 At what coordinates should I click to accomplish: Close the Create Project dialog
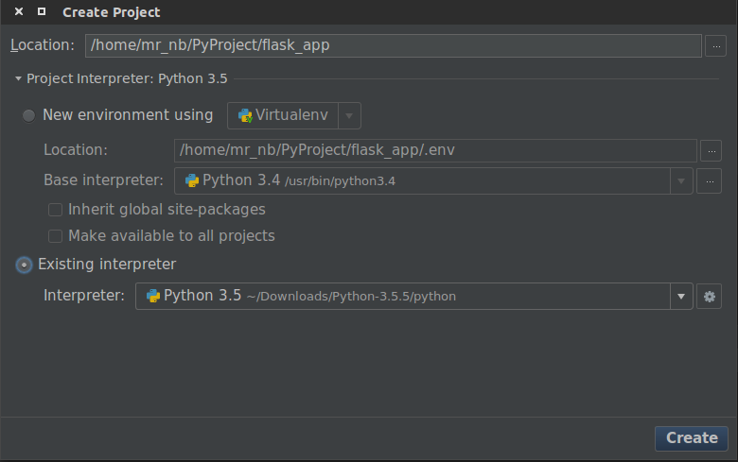pos(19,12)
